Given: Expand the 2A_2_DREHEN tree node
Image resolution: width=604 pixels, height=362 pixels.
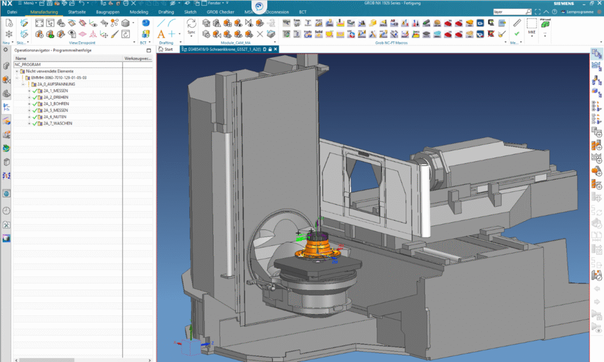Looking at the screenshot, I should click(x=29, y=97).
